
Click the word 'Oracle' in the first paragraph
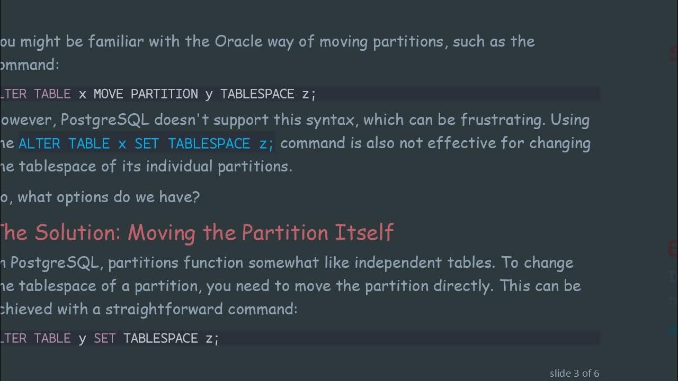click(x=238, y=42)
